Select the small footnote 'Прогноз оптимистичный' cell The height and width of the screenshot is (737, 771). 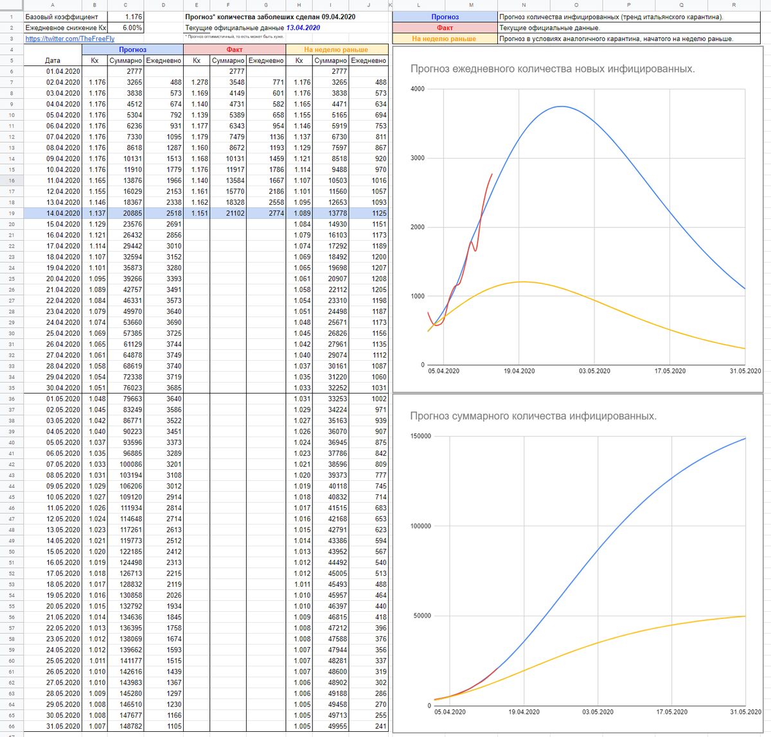click(234, 37)
